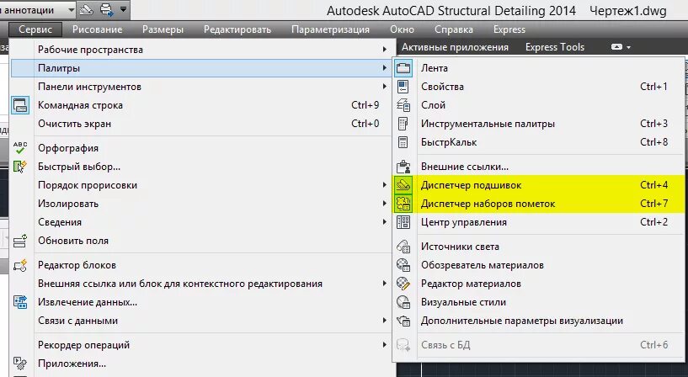Image resolution: width=688 pixels, height=377 pixels.
Task: Open the аннотации workspace dropdown
Action: click(x=71, y=10)
